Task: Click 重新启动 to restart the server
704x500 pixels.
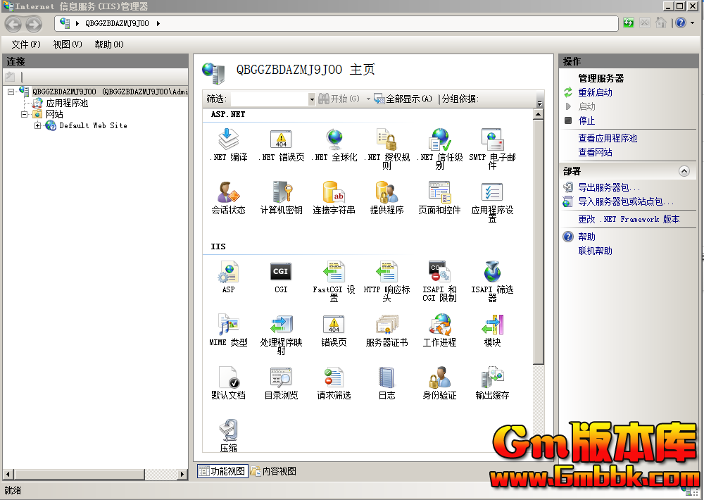Action: pos(595,93)
